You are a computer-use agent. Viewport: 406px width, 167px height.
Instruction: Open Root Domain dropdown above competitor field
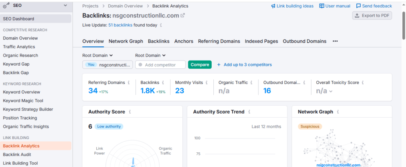pos(150,55)
